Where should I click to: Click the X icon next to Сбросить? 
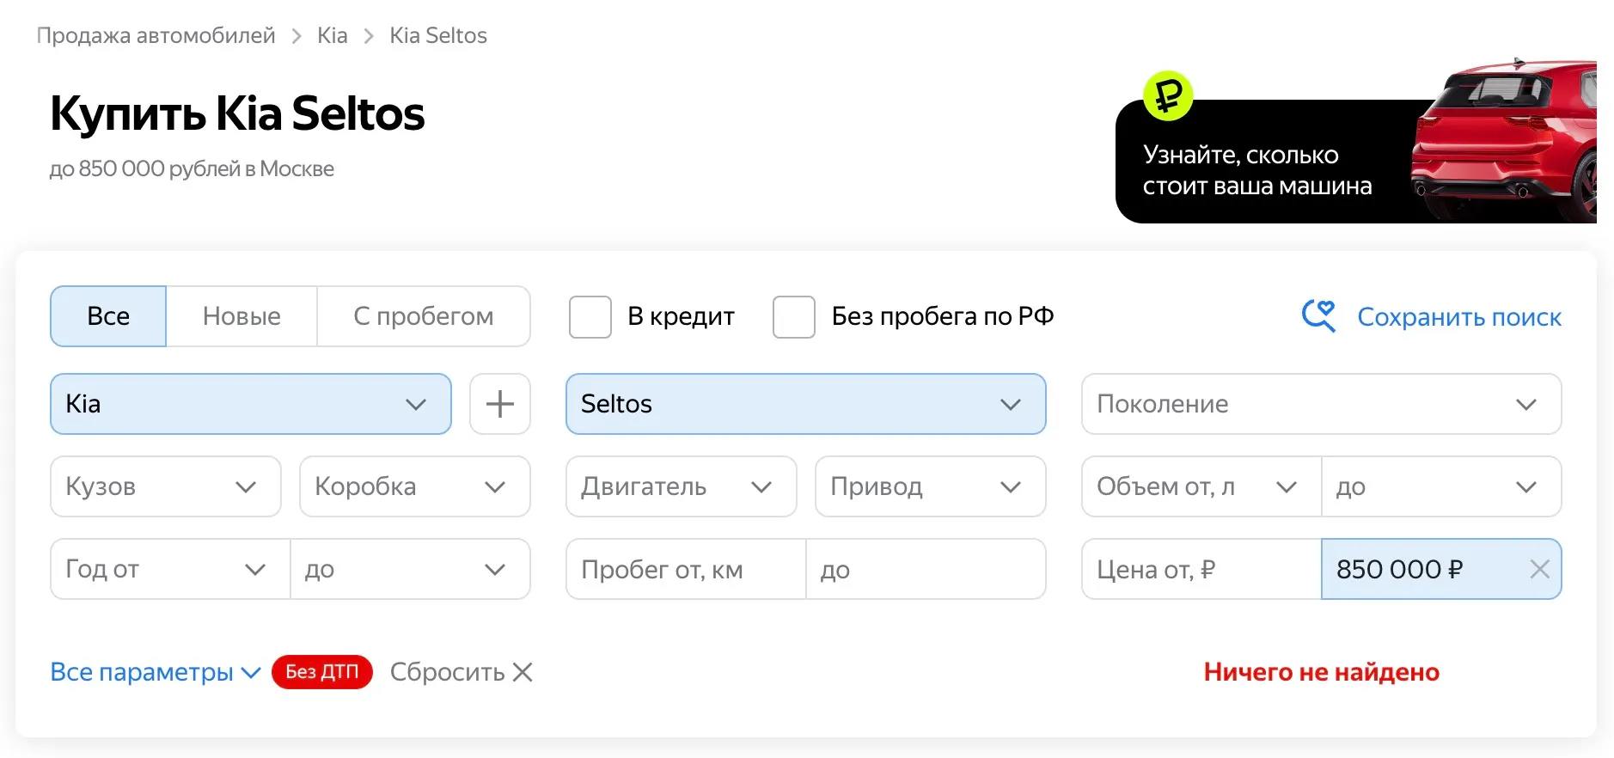tap(523, 672)
